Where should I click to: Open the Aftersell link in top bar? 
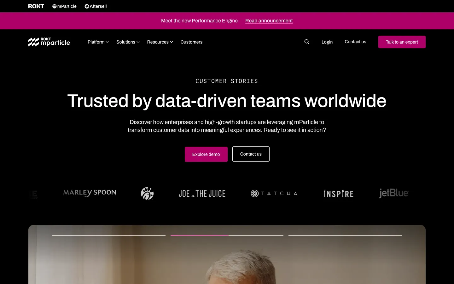click(96, 6)
